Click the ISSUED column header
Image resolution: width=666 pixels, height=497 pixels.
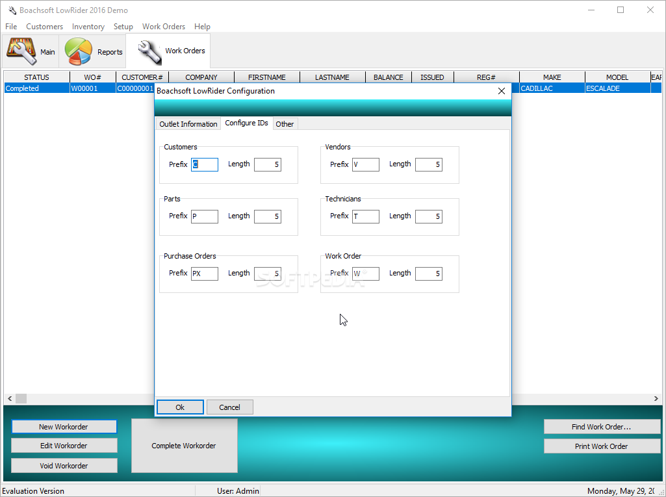tap(432, 77)
